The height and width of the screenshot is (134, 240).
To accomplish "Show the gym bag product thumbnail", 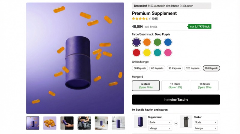I will (84, 123).
